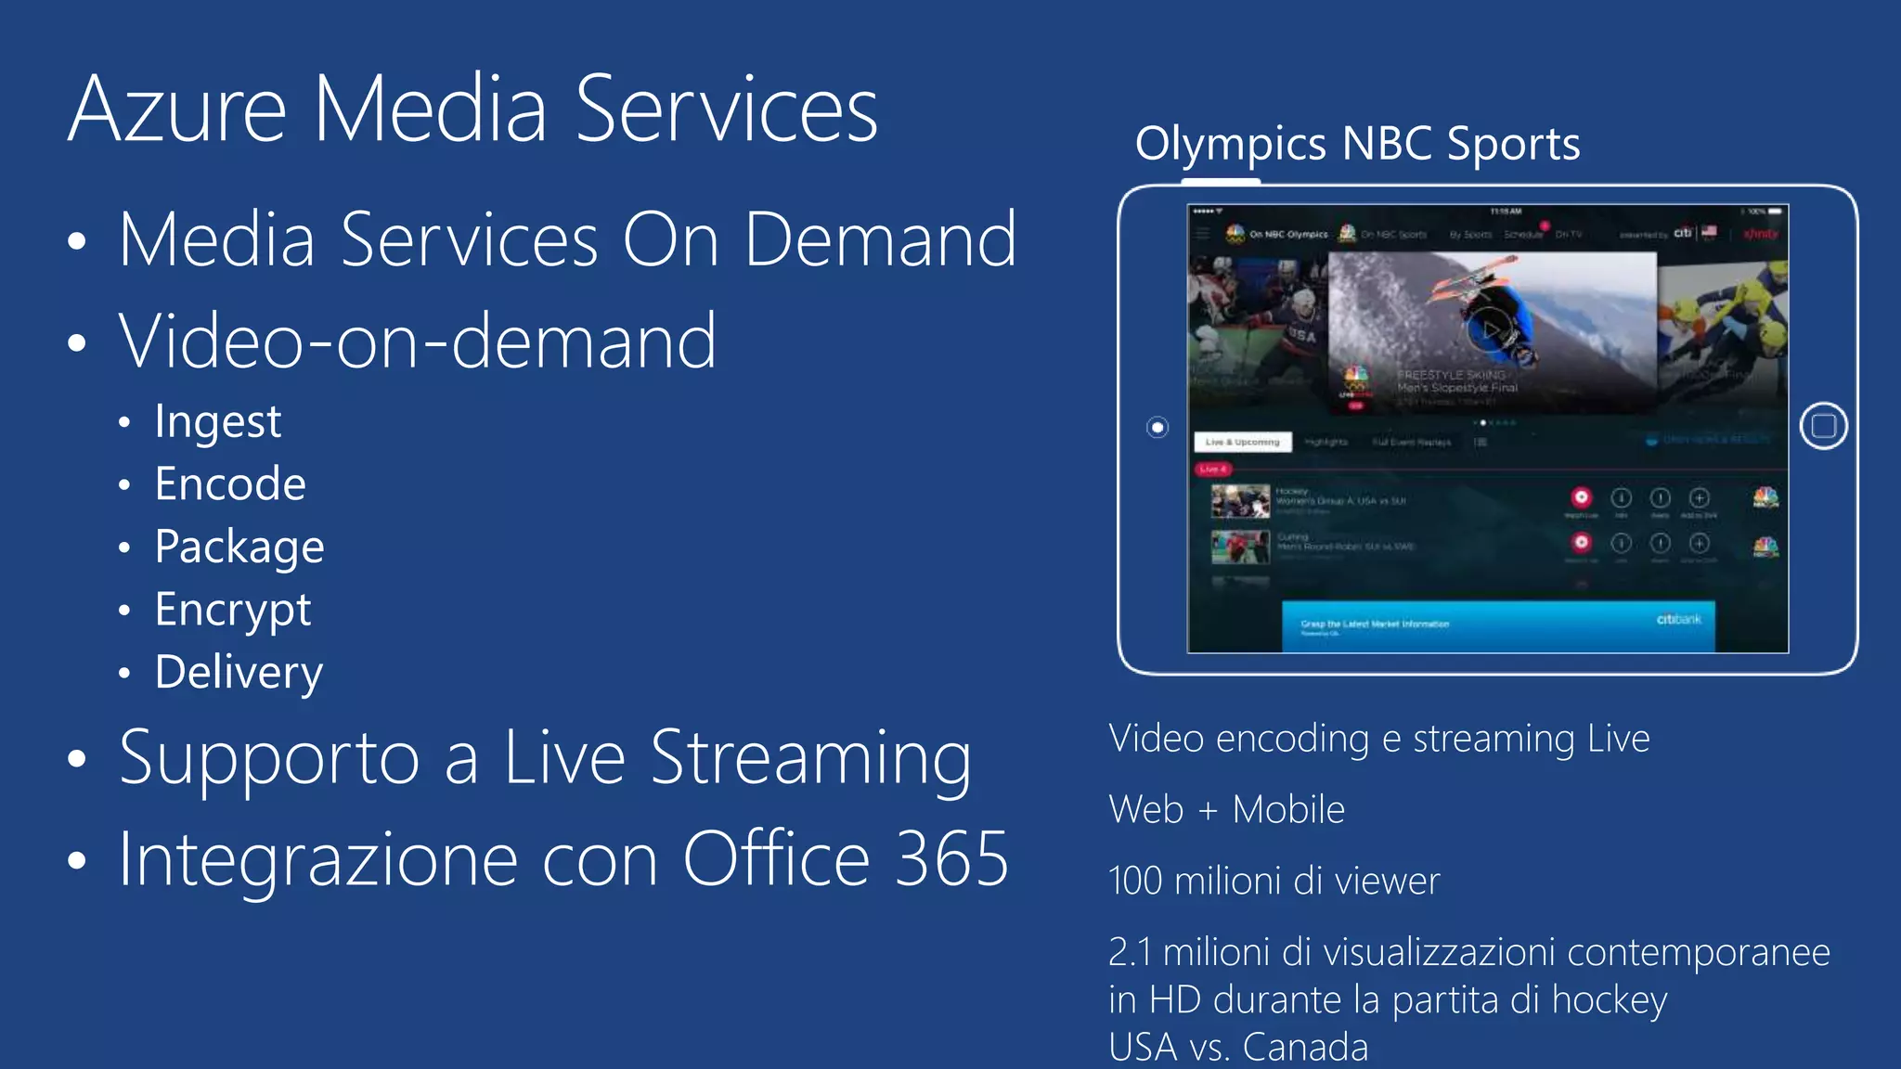Click Watch Live icon for Hockey row
Viewport: 1901px width, 1069px height.
(x=1581, y=497)
